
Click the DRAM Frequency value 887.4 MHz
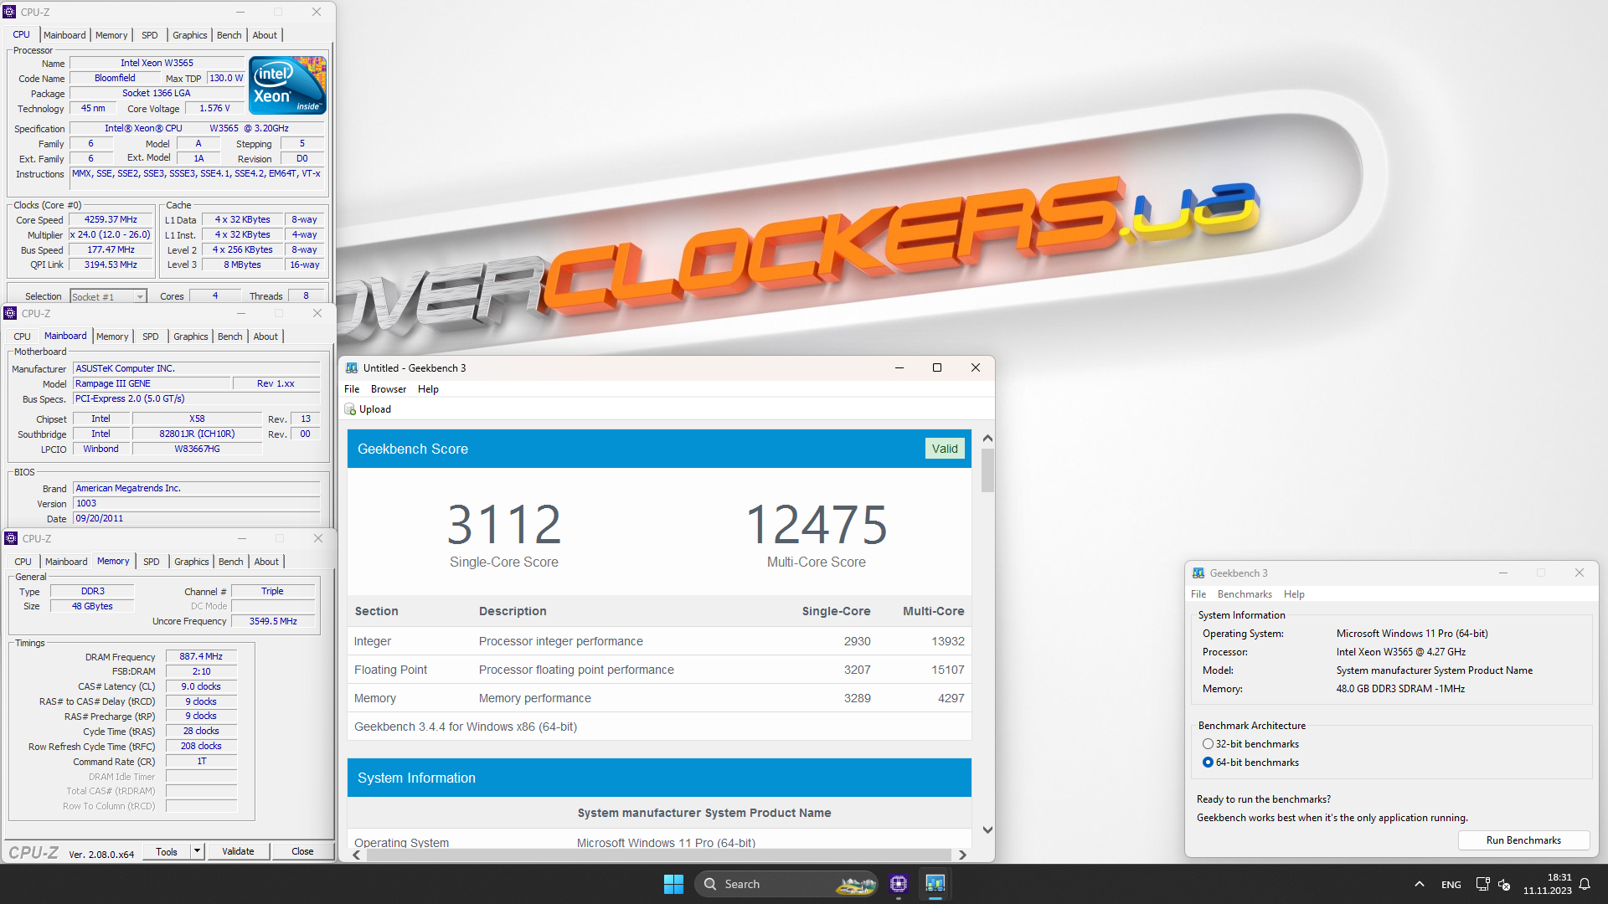coord(201,656)
